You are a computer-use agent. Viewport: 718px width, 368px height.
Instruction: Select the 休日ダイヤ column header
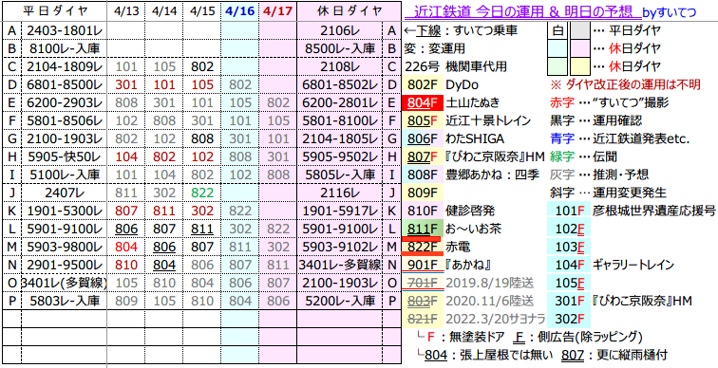pyautogui.click(x=349, y=11)
